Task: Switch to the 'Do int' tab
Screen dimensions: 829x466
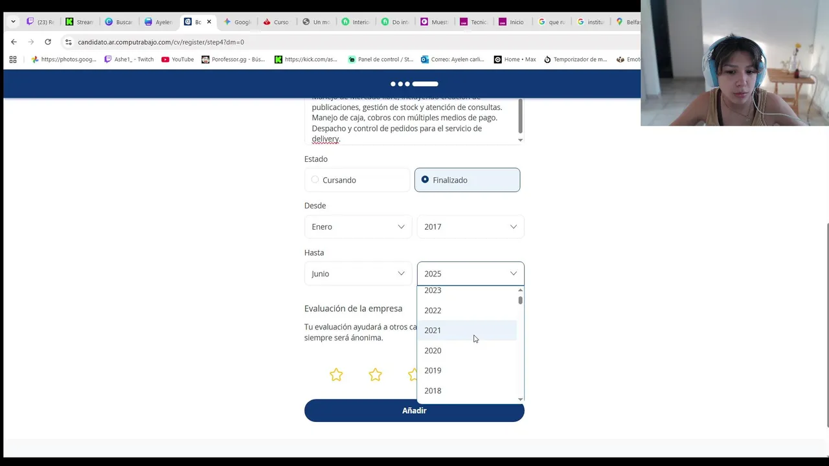Action: coord(395,22)
